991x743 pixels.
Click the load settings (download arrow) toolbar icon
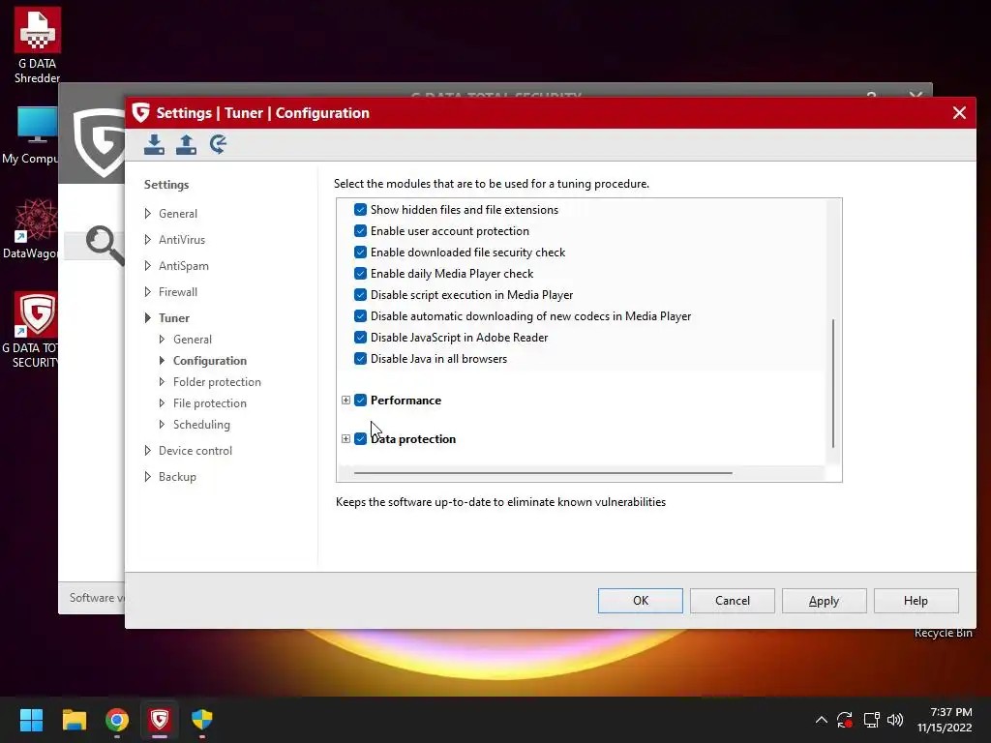pyautogui.click(x=154, y=144)
